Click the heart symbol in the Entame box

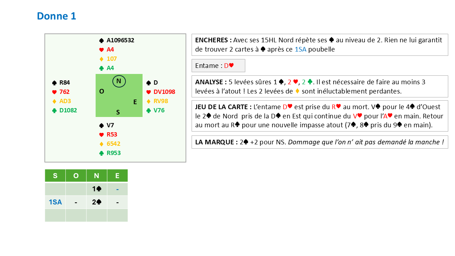click(x=231, y=66)
